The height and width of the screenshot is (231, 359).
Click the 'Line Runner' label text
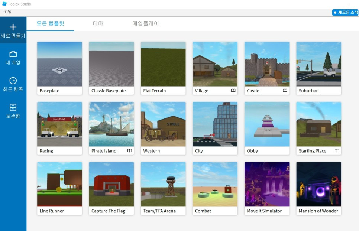pyautogui.click(x=52, y=211)
